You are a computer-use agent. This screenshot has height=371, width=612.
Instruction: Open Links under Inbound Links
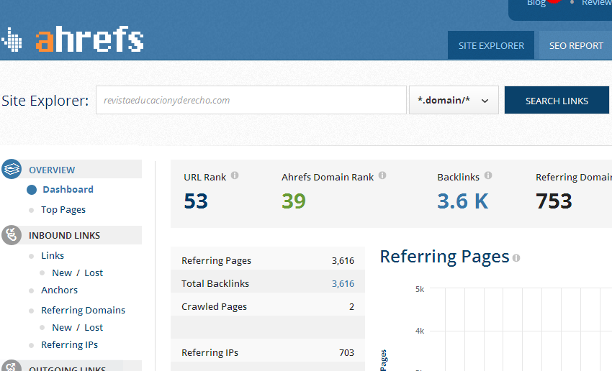pyautogui.click(x=53, y=256)
